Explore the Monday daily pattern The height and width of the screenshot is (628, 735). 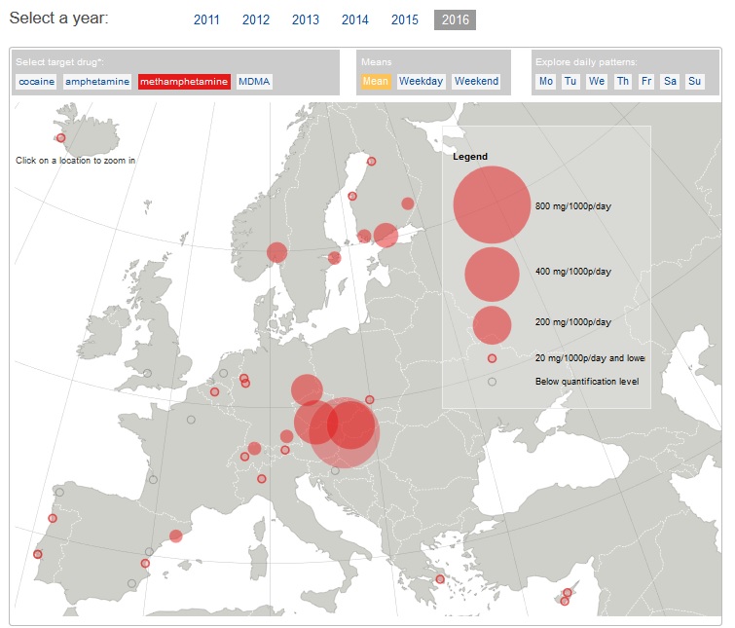546,82
